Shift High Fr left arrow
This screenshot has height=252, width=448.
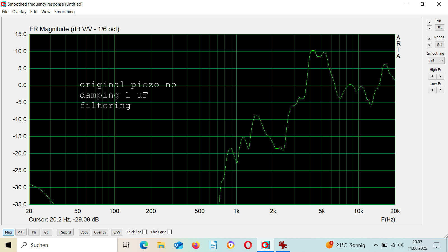pyautogui.click(x=432, y=76)
